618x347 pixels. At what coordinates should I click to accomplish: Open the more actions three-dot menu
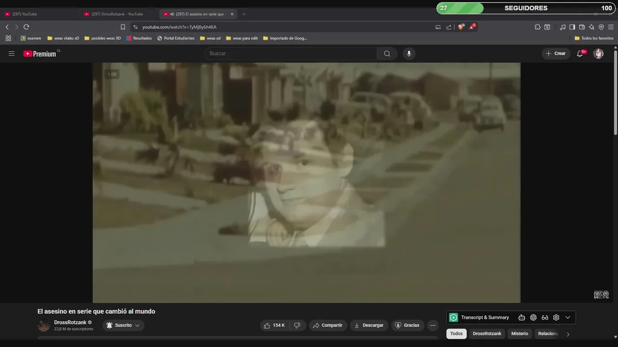(x=433, y=325)
